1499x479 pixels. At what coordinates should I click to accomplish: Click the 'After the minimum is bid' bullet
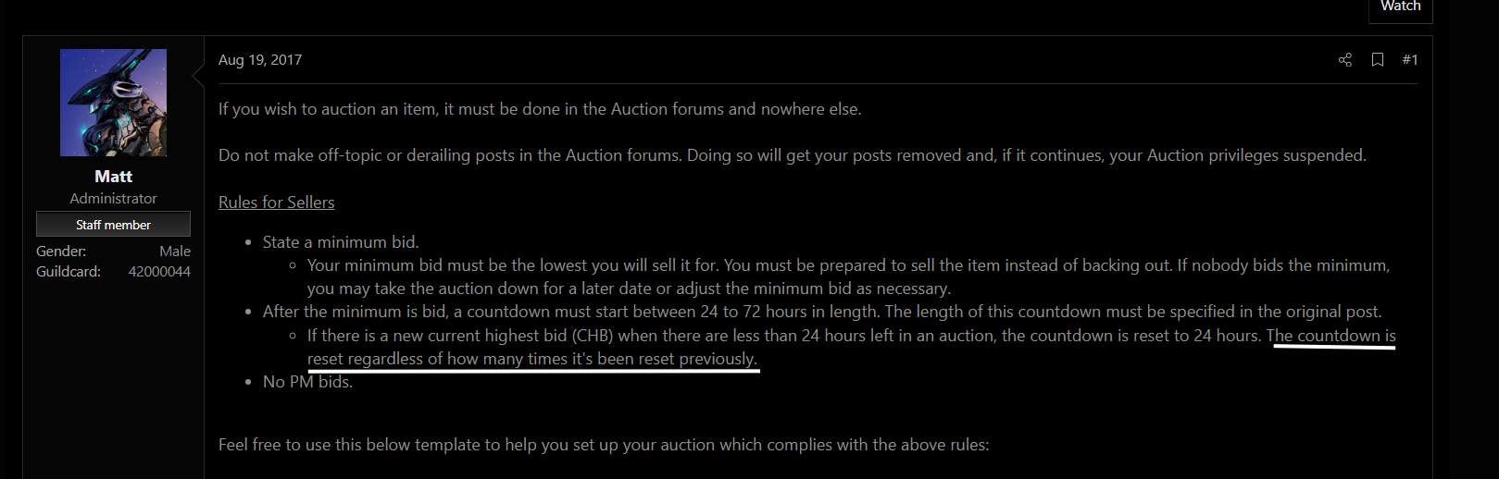point(822,312)
